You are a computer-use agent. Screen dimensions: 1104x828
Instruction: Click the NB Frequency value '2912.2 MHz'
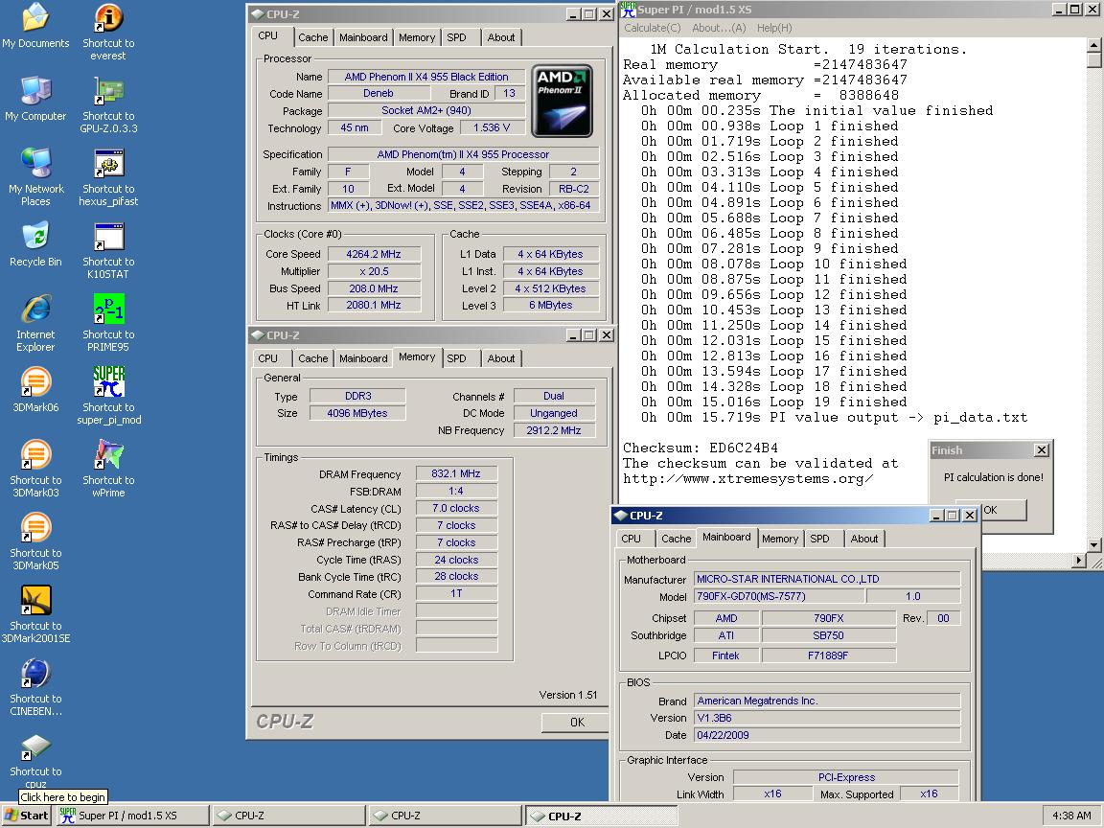553,430
